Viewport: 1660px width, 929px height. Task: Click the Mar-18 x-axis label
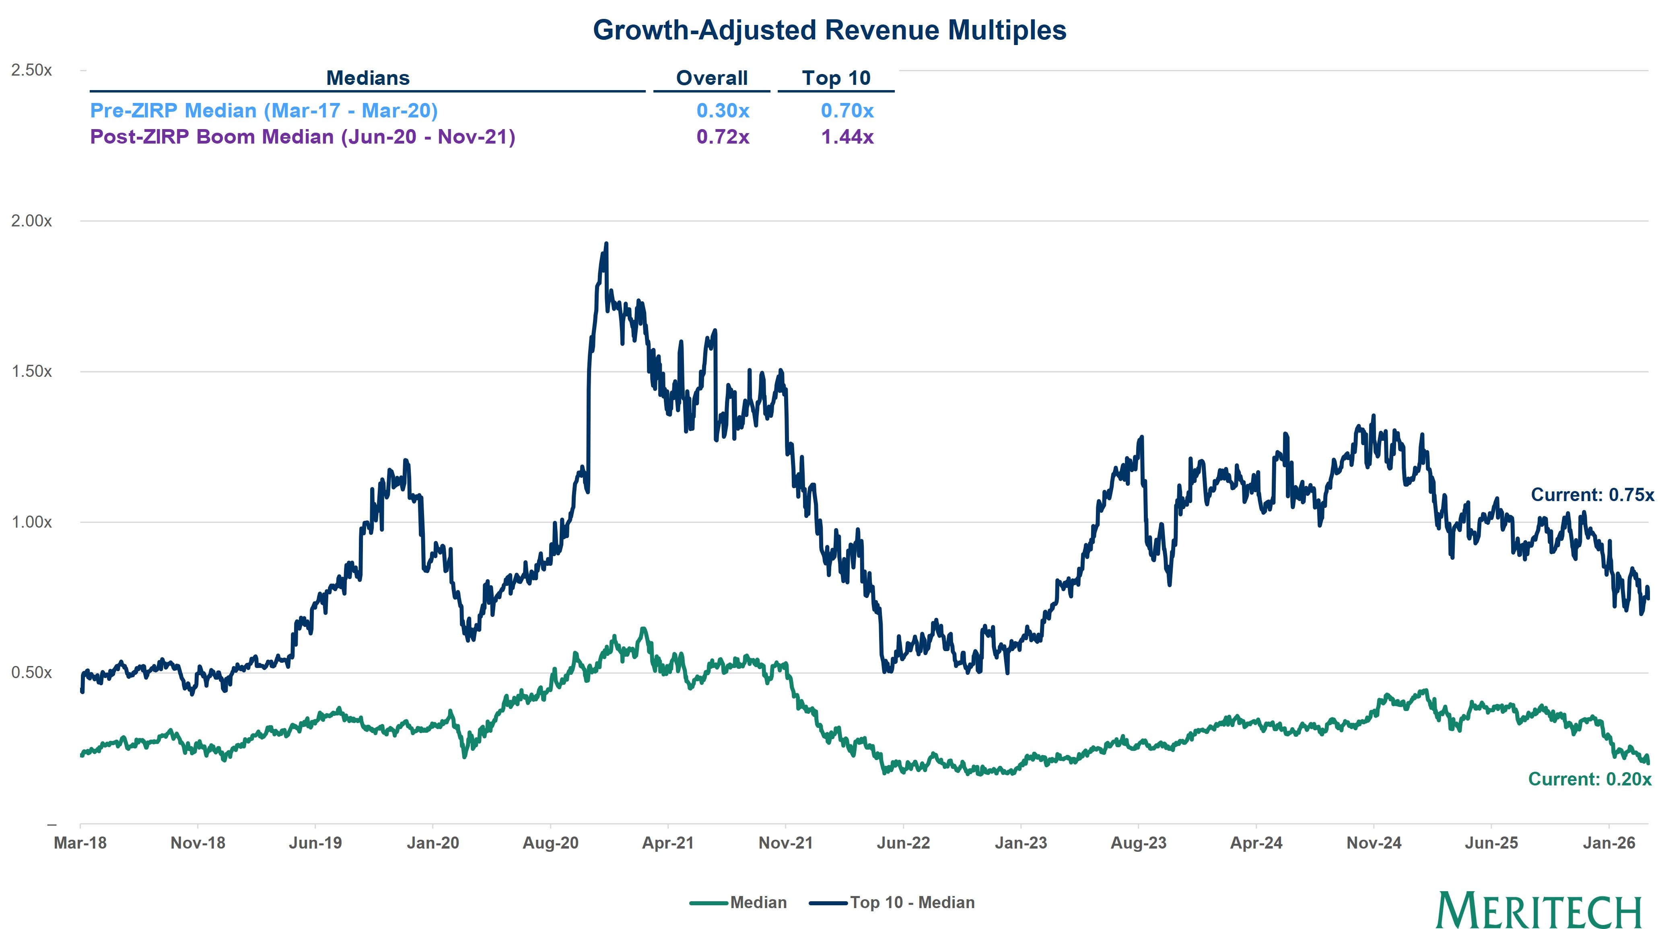point(80,843)
